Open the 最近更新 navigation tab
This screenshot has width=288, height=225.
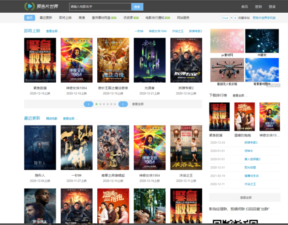coord(46,18)
